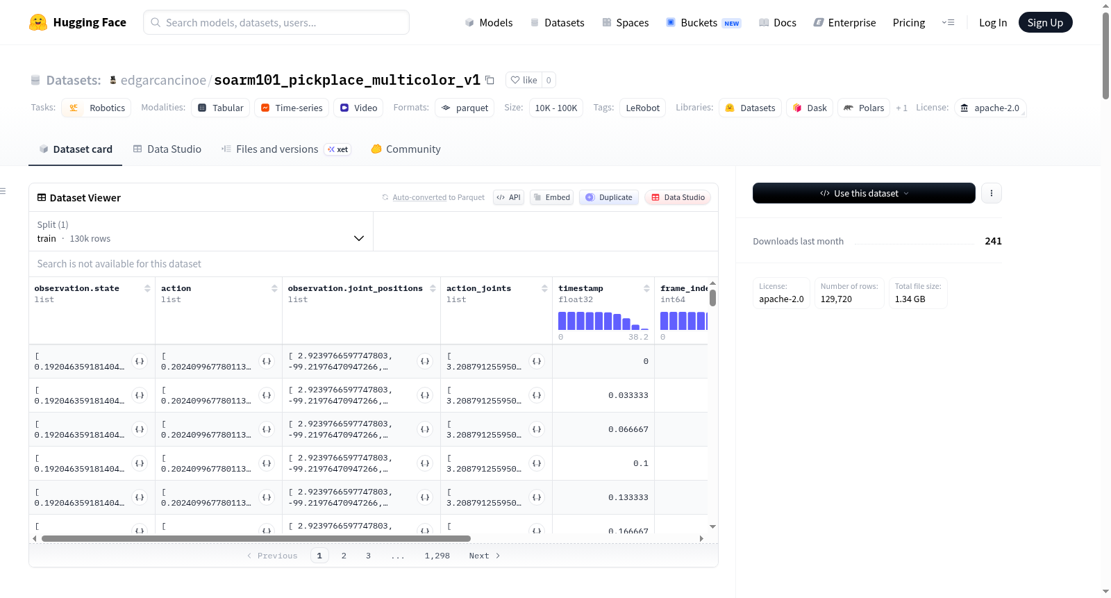Filter by Video modality tag

pos(358,108)
